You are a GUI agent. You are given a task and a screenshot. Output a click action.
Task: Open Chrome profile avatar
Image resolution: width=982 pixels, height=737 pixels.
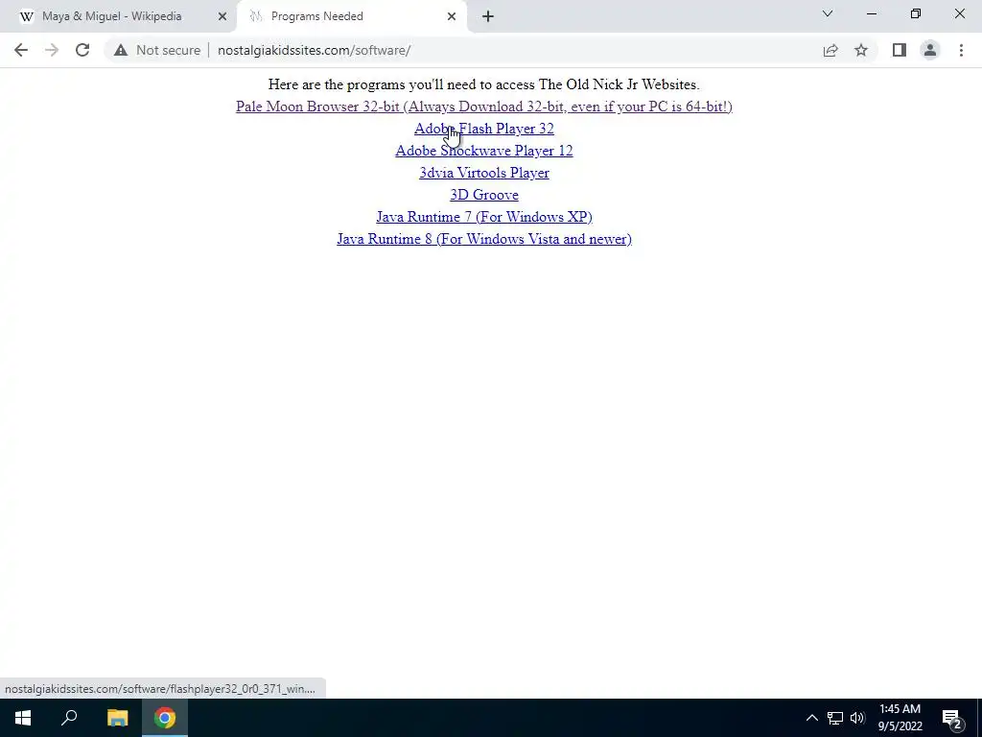pyautogui.click(x=930, y=50)
